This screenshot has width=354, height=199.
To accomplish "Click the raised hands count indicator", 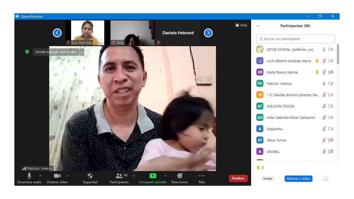I will coord(260,167).
